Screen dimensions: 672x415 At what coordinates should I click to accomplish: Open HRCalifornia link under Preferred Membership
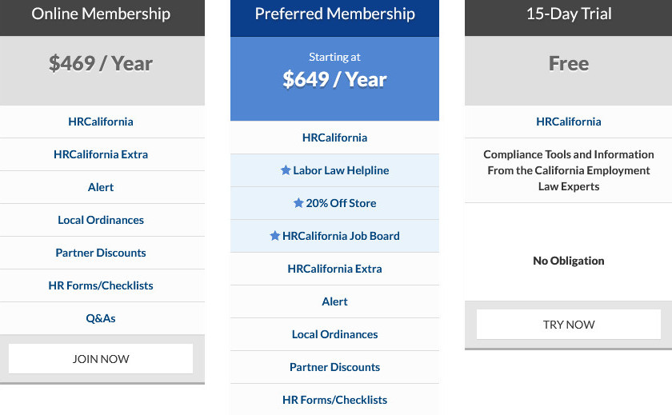(x=334, y=138)
